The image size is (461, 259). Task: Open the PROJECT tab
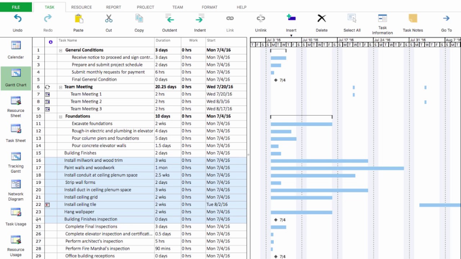click(146, 7)
